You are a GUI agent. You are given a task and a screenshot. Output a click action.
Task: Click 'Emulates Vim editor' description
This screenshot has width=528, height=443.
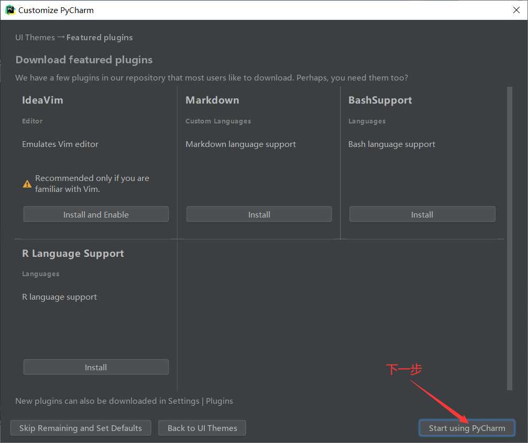(60, 144)
